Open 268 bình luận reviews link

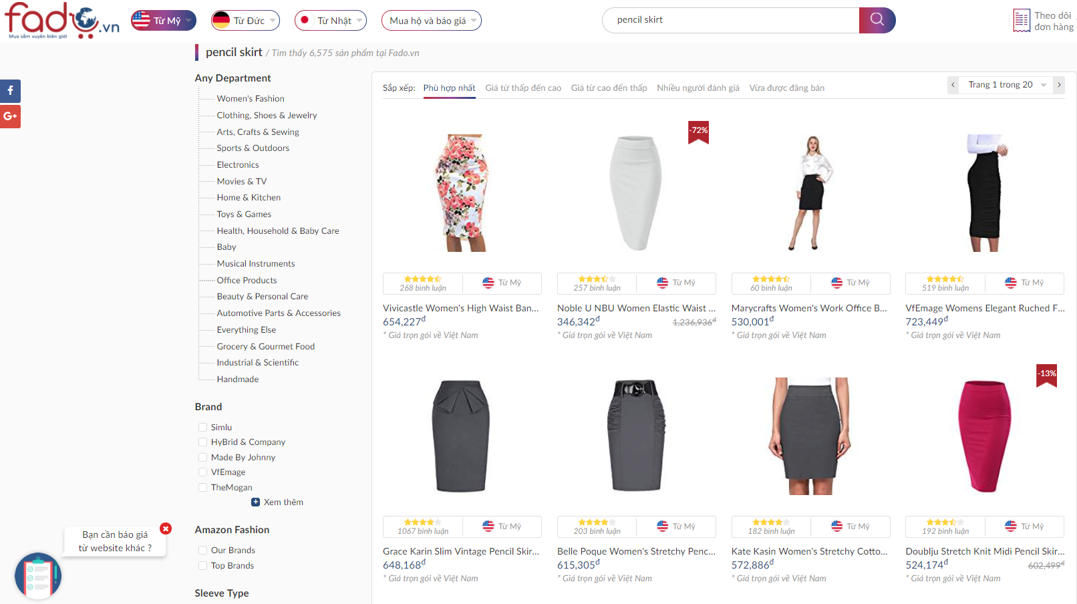click(x=423, y=288)
